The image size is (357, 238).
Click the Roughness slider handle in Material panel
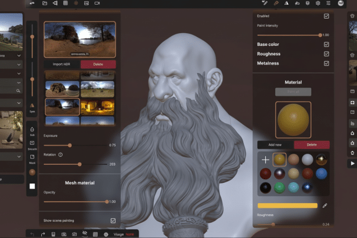pyautogui.click(x=273, y=225)
